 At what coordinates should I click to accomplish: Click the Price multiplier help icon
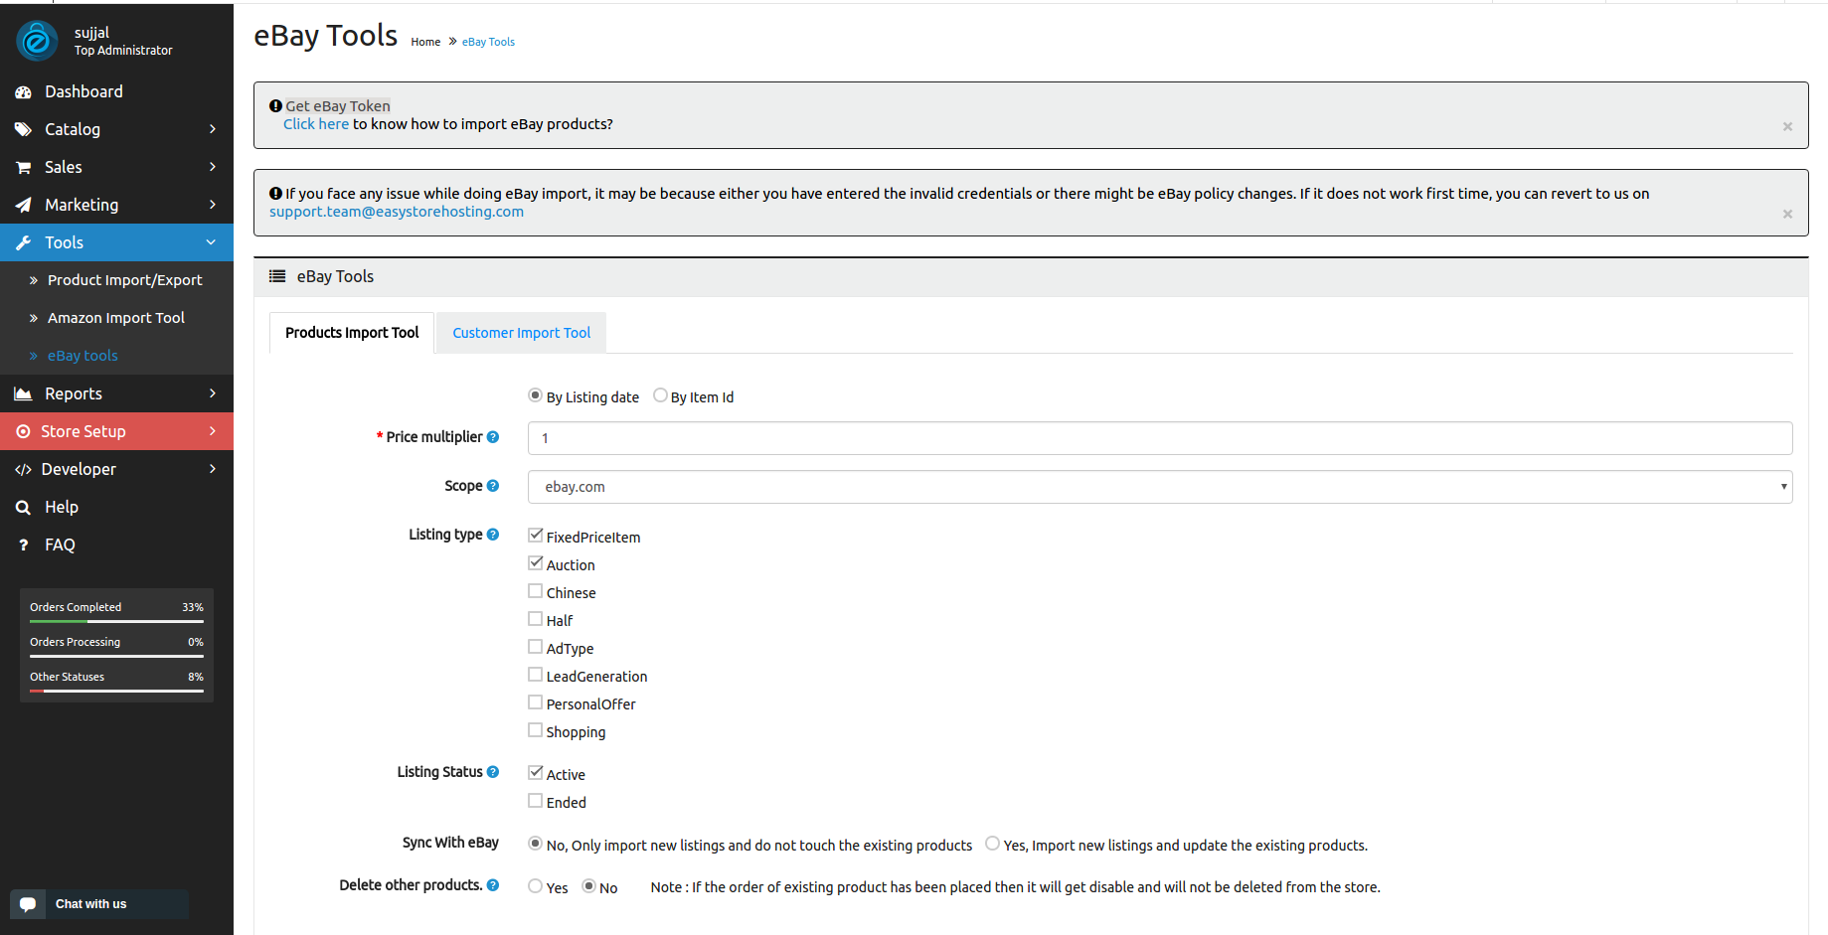tap(493, 437)
